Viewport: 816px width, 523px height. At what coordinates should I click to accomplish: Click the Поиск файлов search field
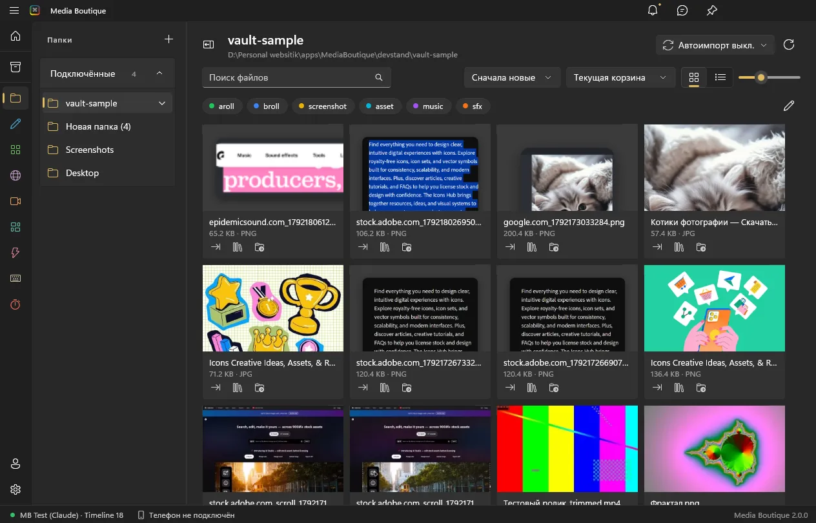click(297, 77)
